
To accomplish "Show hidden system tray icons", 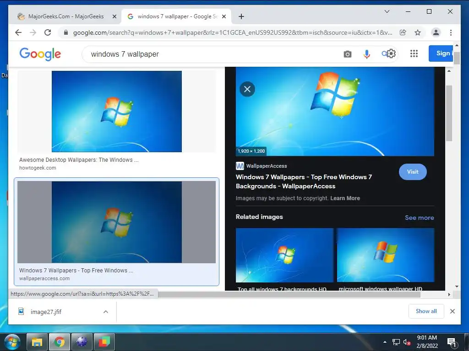I will click(385, 342).
